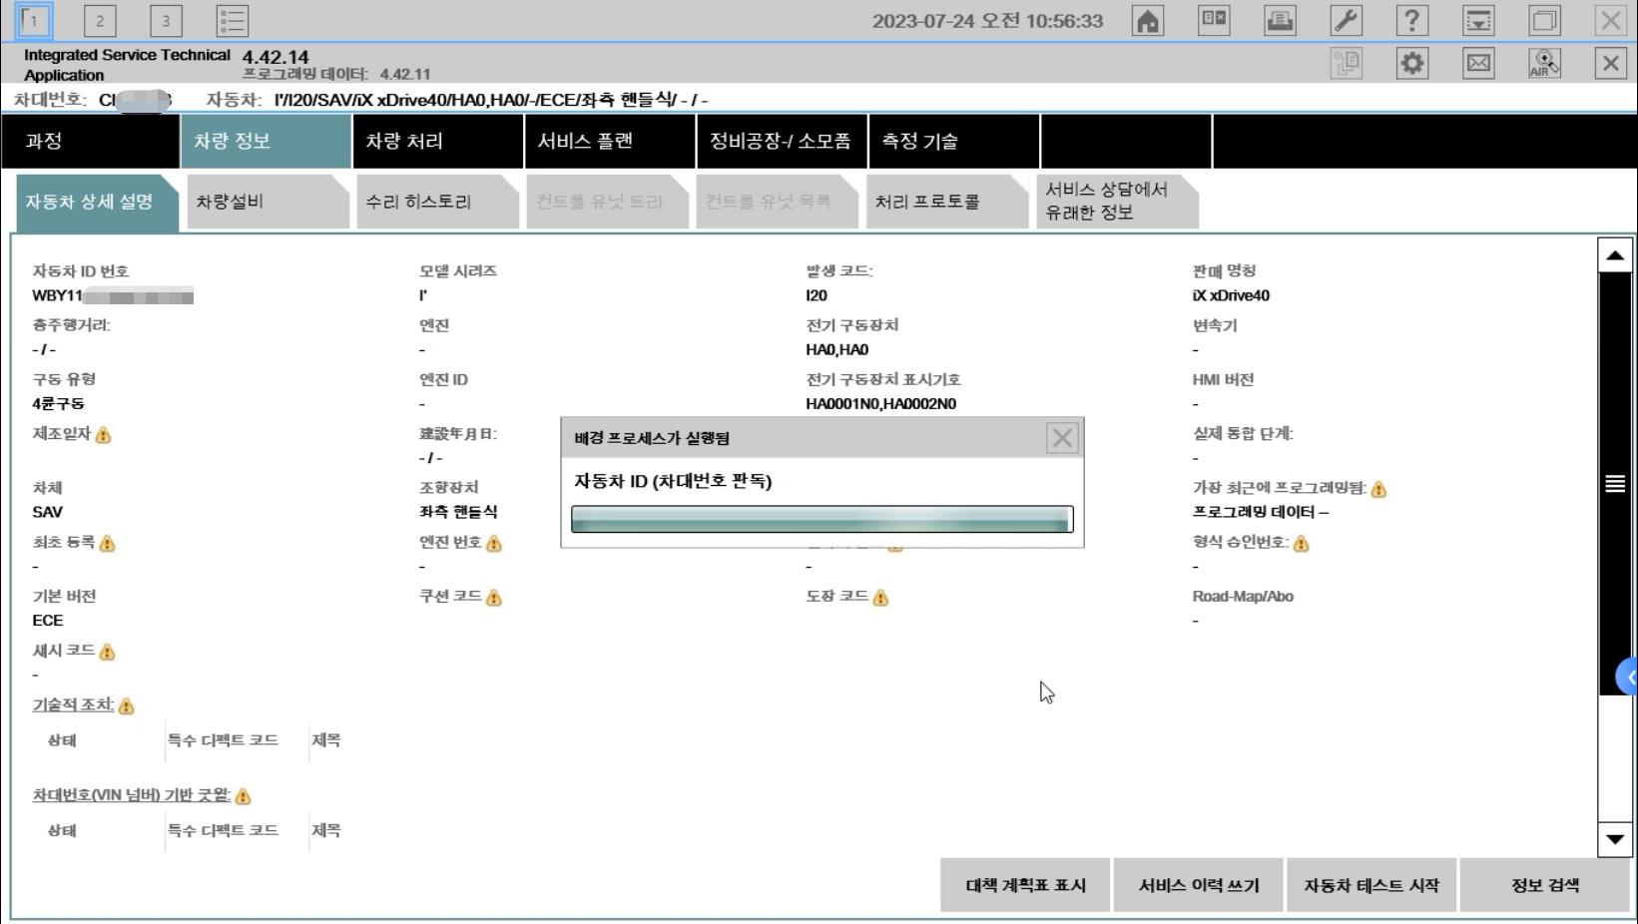Click the scrollbar down arrow
Viewport: 1638px width, 924px height.
pos(1614,839)
